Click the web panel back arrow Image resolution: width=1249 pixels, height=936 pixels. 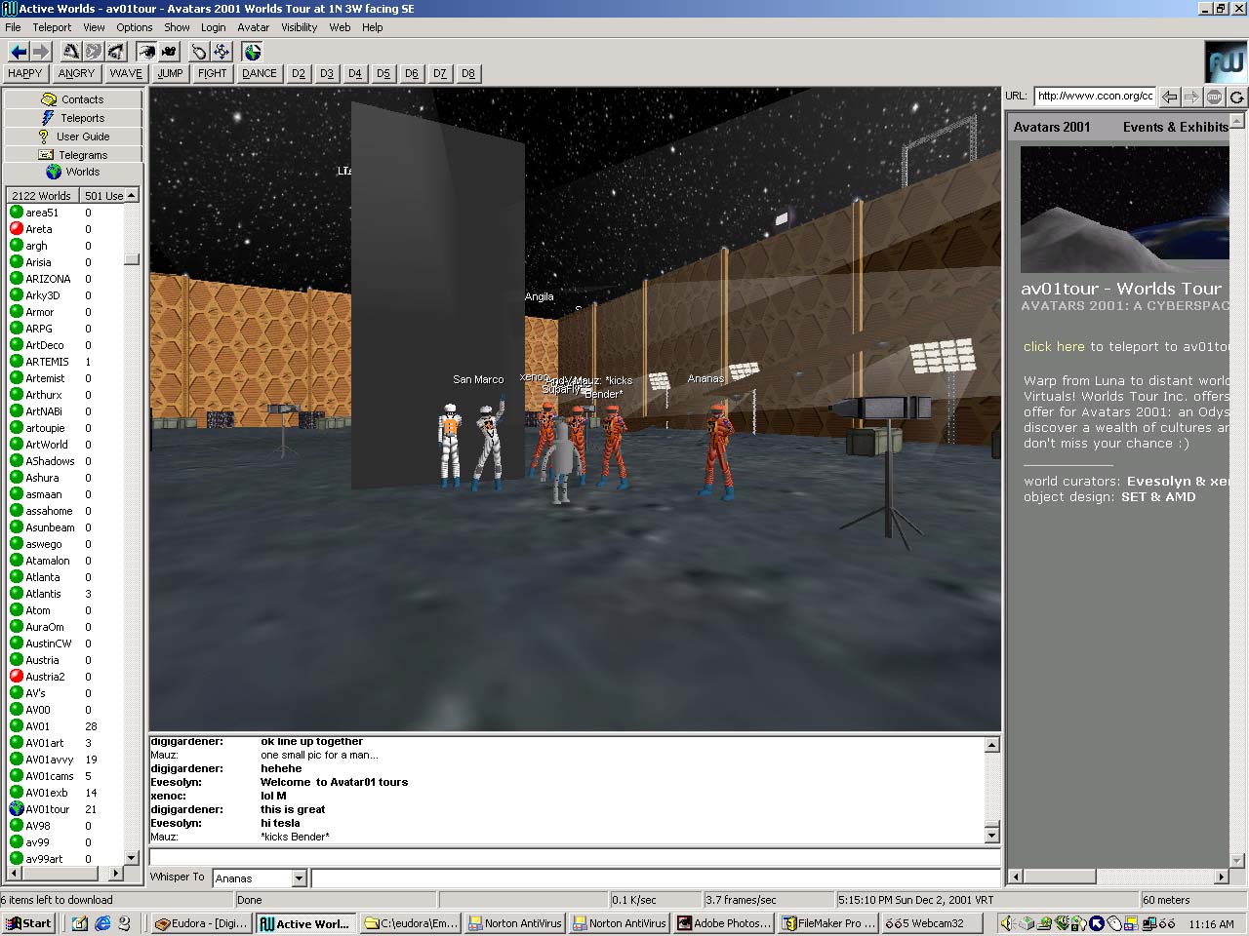[x=1169, y=97]
